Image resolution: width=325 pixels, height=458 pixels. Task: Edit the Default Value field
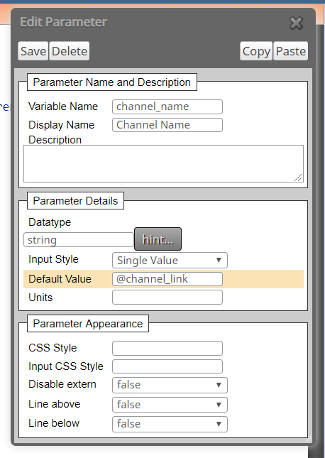[x=167, y=279]
